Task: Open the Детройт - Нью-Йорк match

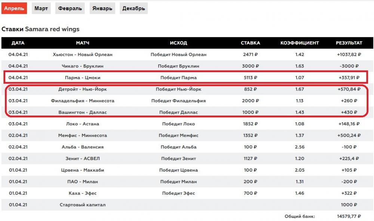Action: pos(83,89)
